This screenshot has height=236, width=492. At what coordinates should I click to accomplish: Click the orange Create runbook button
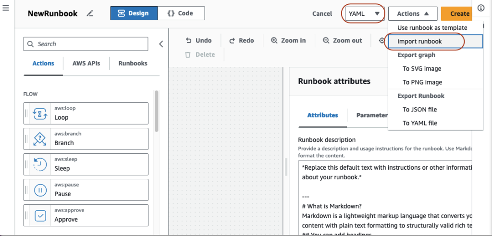click(x=456, y=13)
